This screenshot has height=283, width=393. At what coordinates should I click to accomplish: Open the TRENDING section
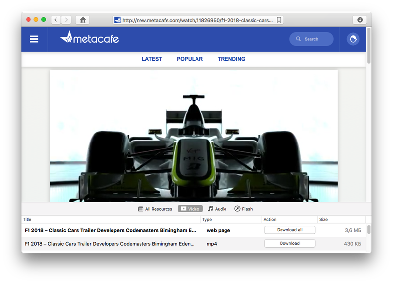coord(231,59)
